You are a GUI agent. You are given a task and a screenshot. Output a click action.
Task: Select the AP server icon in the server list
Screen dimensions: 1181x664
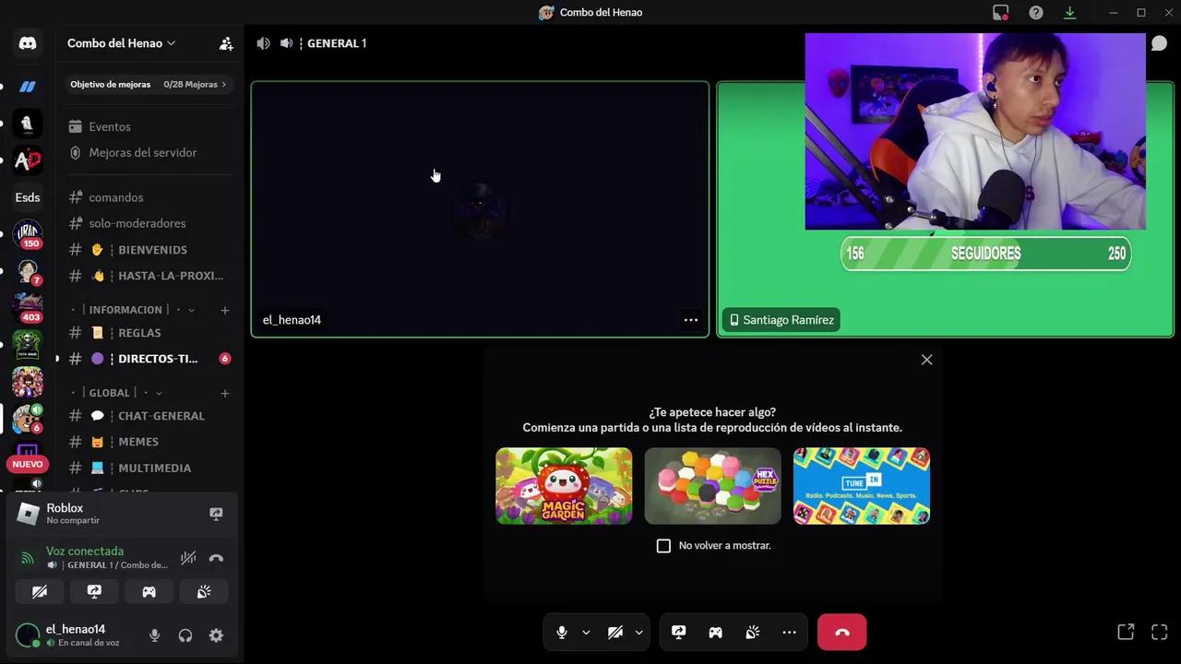pyautogui.click(x=28, y=160)
